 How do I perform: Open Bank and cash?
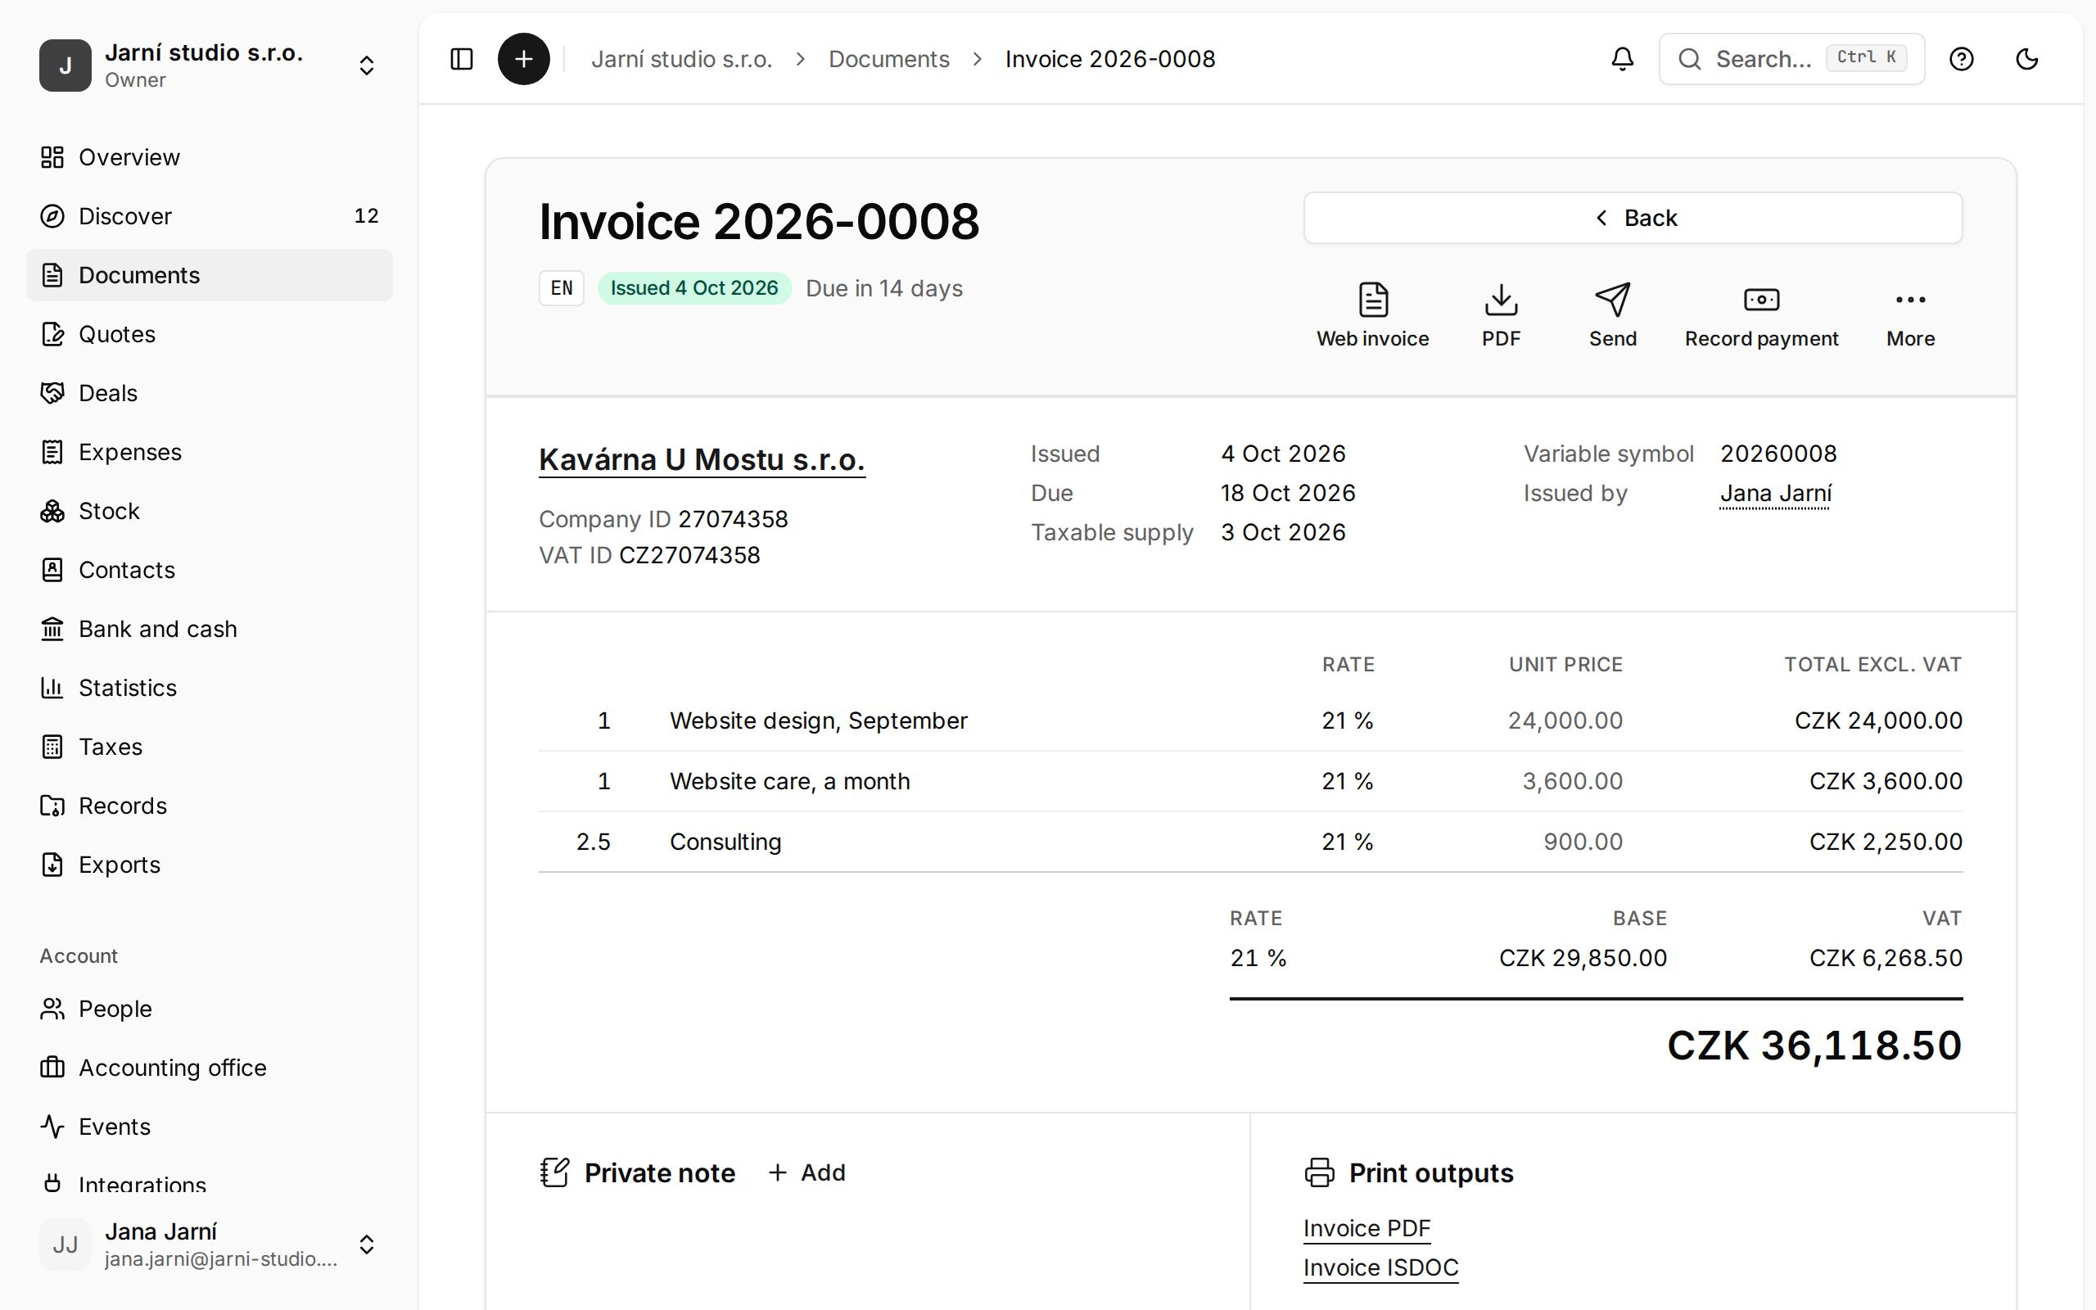pos(210,628)
